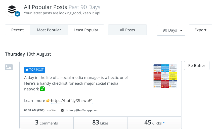Export the analytics data

[x=200, y=30]
